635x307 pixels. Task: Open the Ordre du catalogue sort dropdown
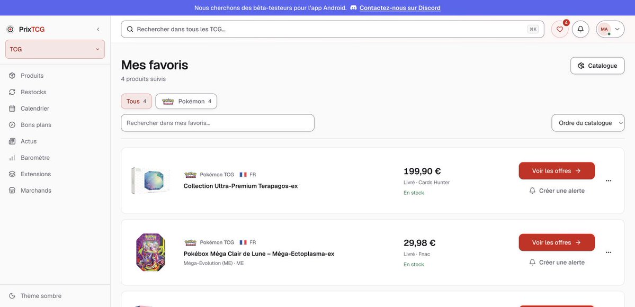click(x=588, y=123)
